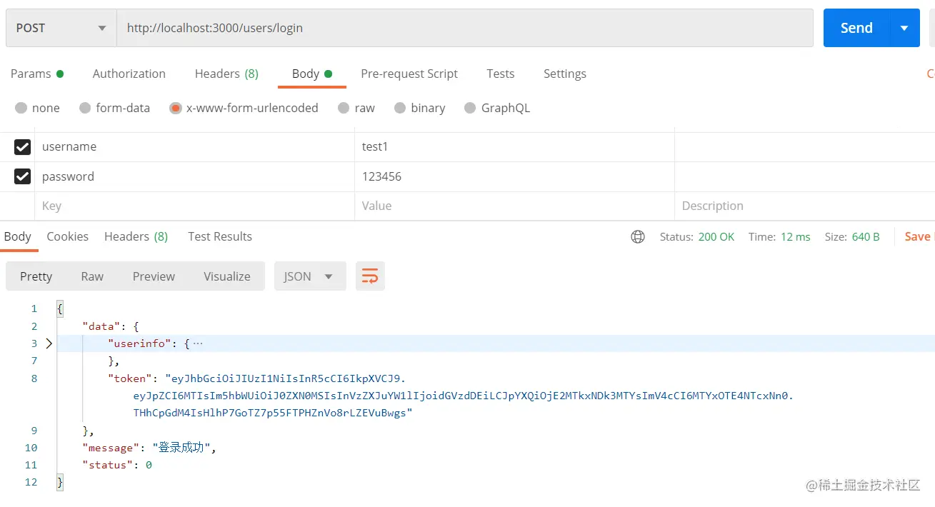Viewport: 935px width, 507px height.
Task: Click the test1 value cell
Action: tap(514, 147)
